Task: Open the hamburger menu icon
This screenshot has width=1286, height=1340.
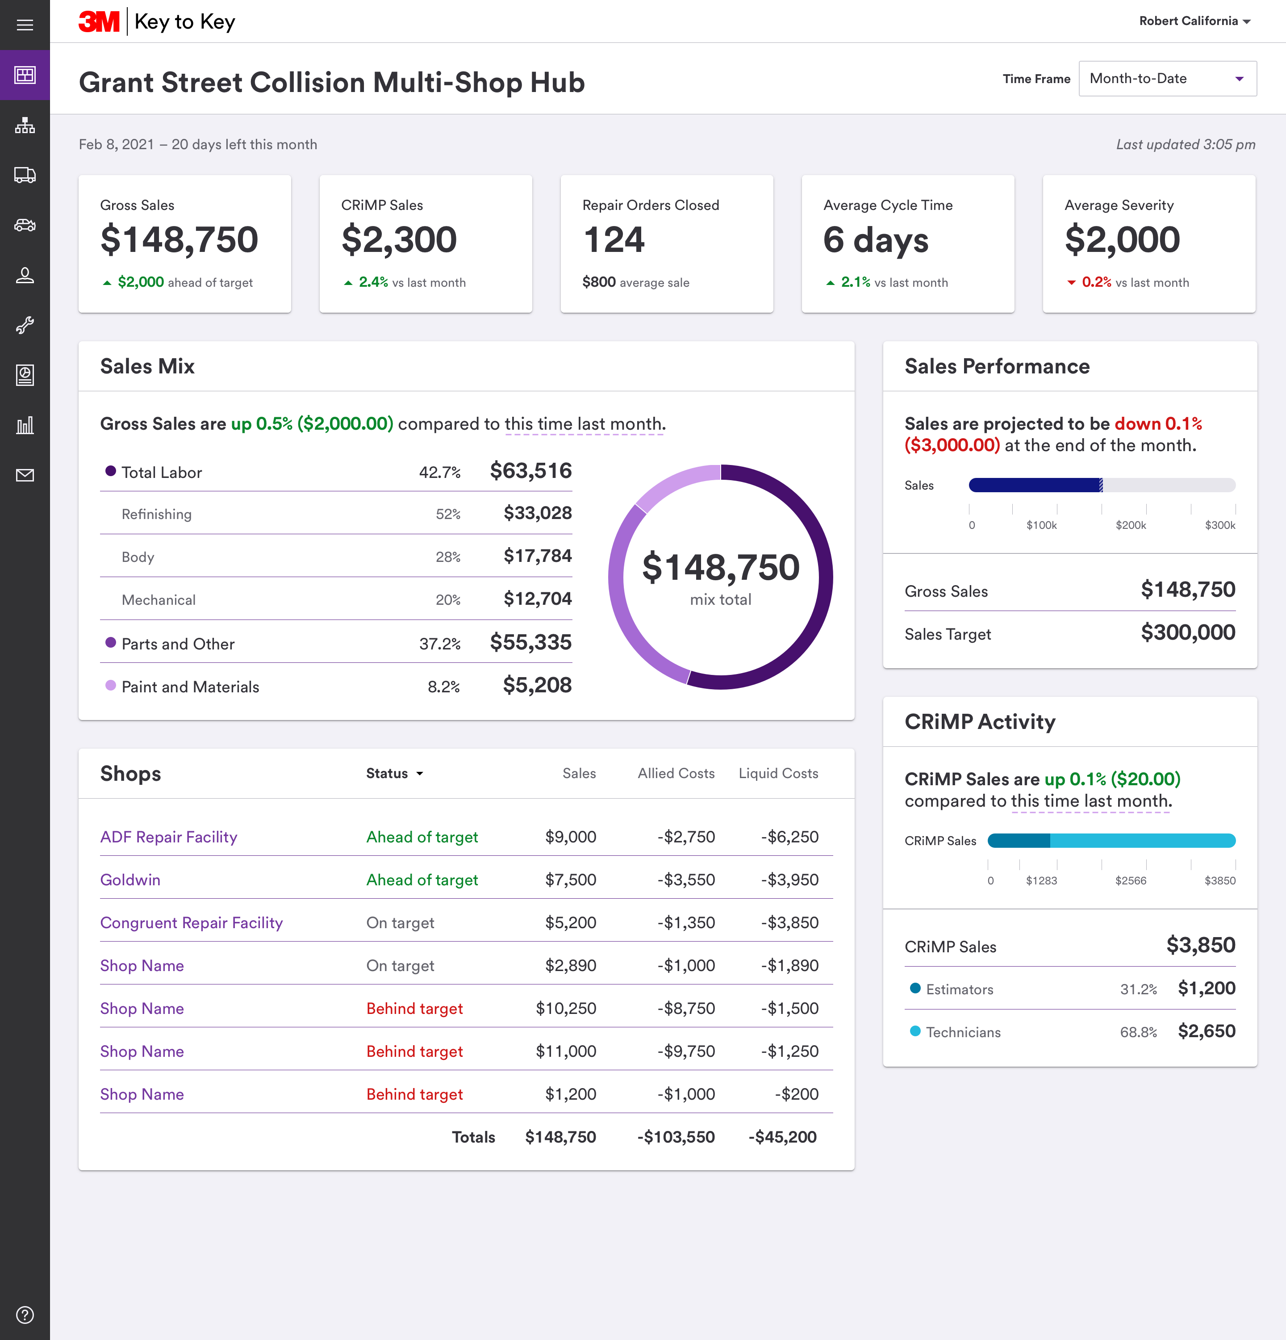Action: 25,25
